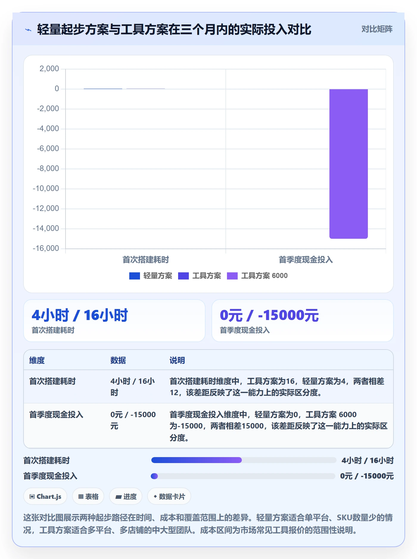Select the 0元 / -15000元 data card

pos(302,321)
